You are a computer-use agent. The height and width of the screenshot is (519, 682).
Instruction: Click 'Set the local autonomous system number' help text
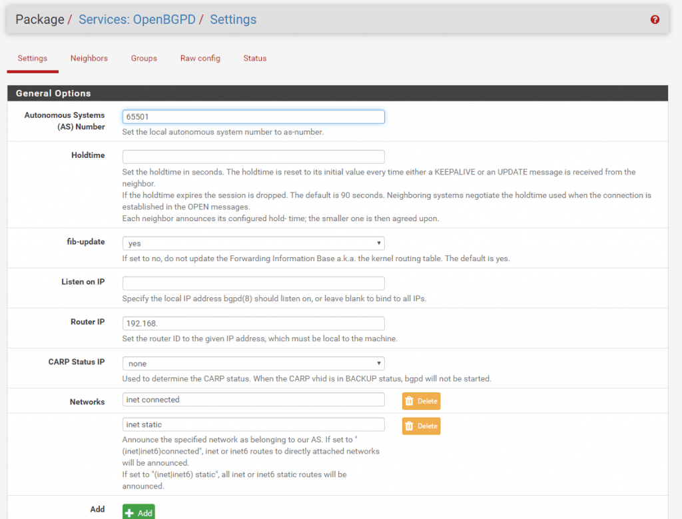tap(222, 132)
